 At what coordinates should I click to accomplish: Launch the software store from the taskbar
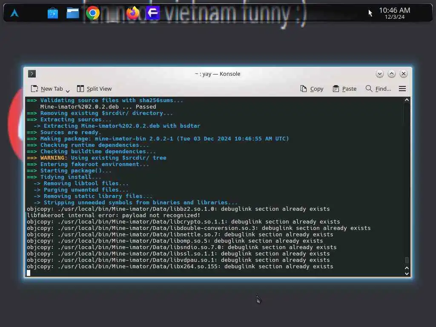pyautogui.click(x=52, y=13)
